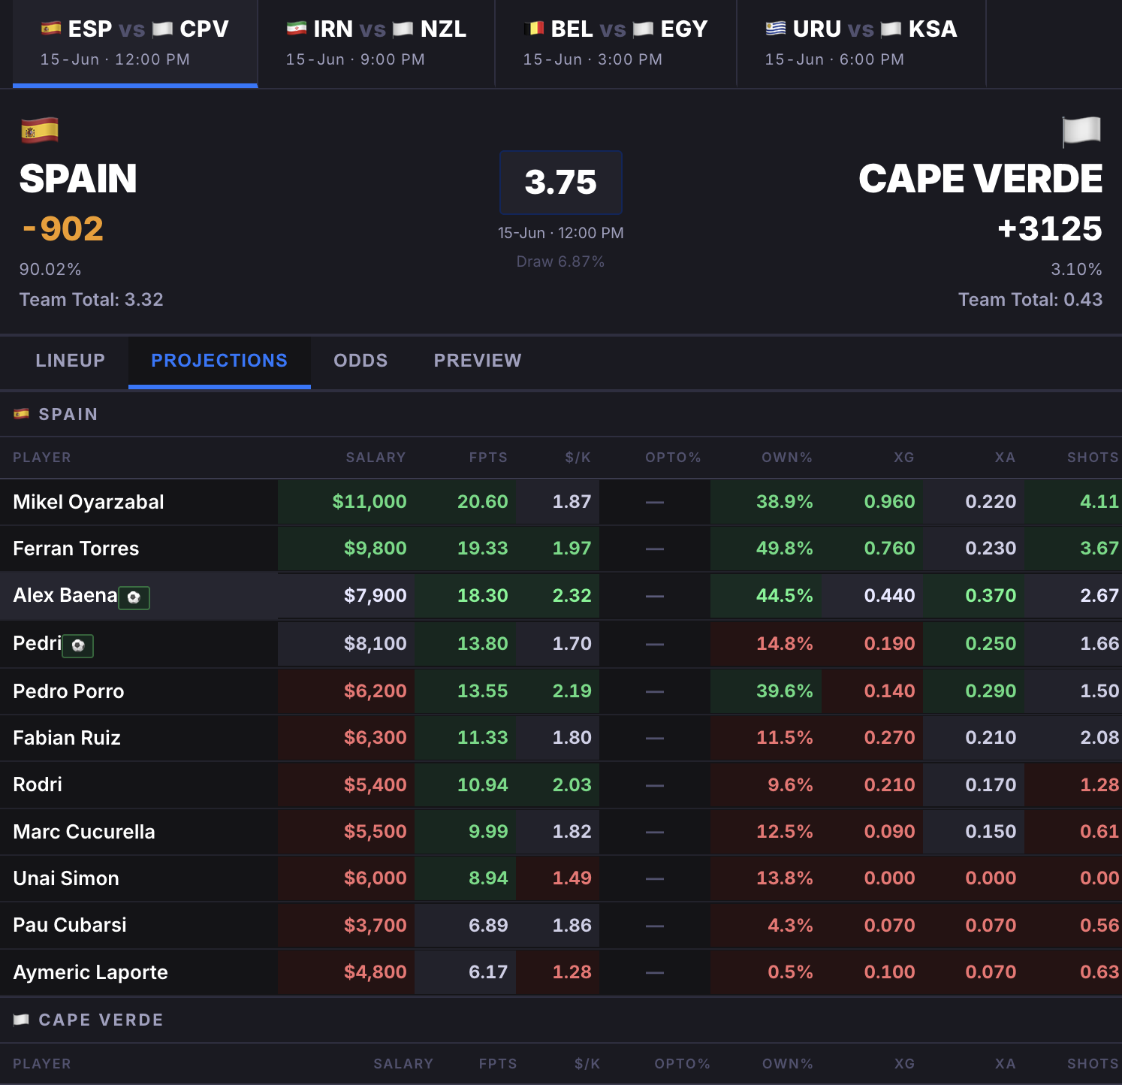Sort Cape Verde table by SALARY column
1122x1085 pixels.
click(403, 1064)
